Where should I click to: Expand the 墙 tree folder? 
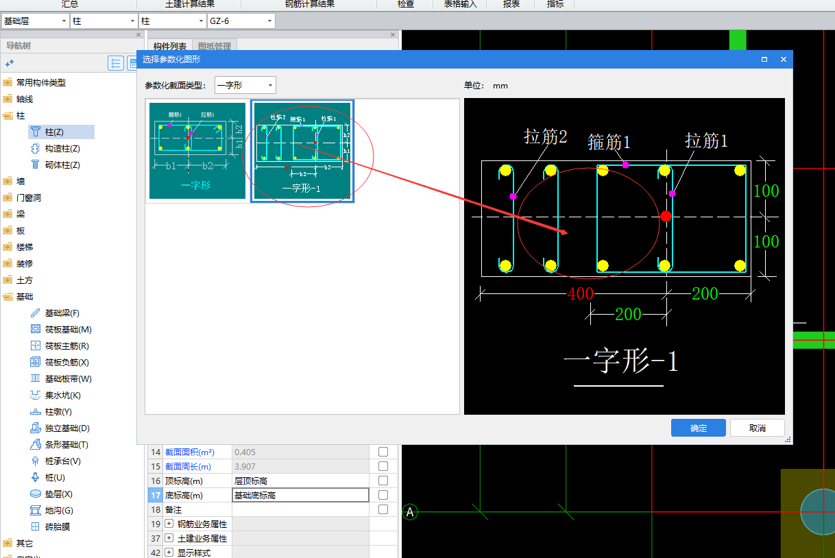click(8, 182)
